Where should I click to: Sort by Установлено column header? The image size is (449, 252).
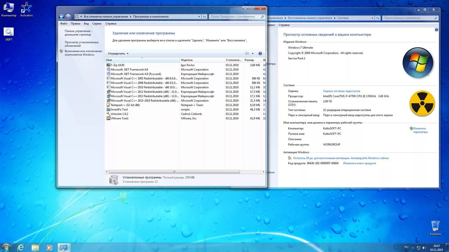pyautogui.click(x=233, y=60)
